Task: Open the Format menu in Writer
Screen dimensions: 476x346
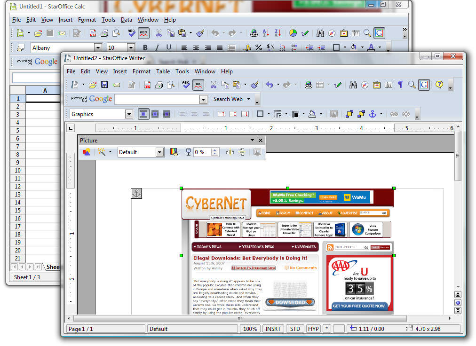Action: [x=142, y=71]
